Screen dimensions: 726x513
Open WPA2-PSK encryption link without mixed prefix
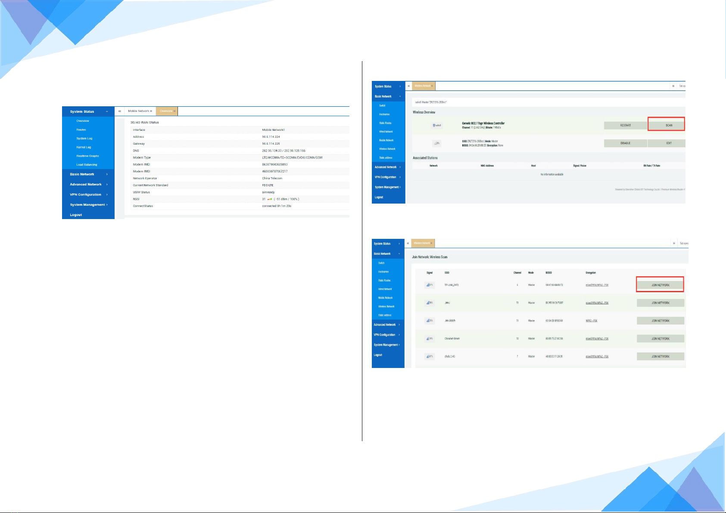(x=591, y=321)
